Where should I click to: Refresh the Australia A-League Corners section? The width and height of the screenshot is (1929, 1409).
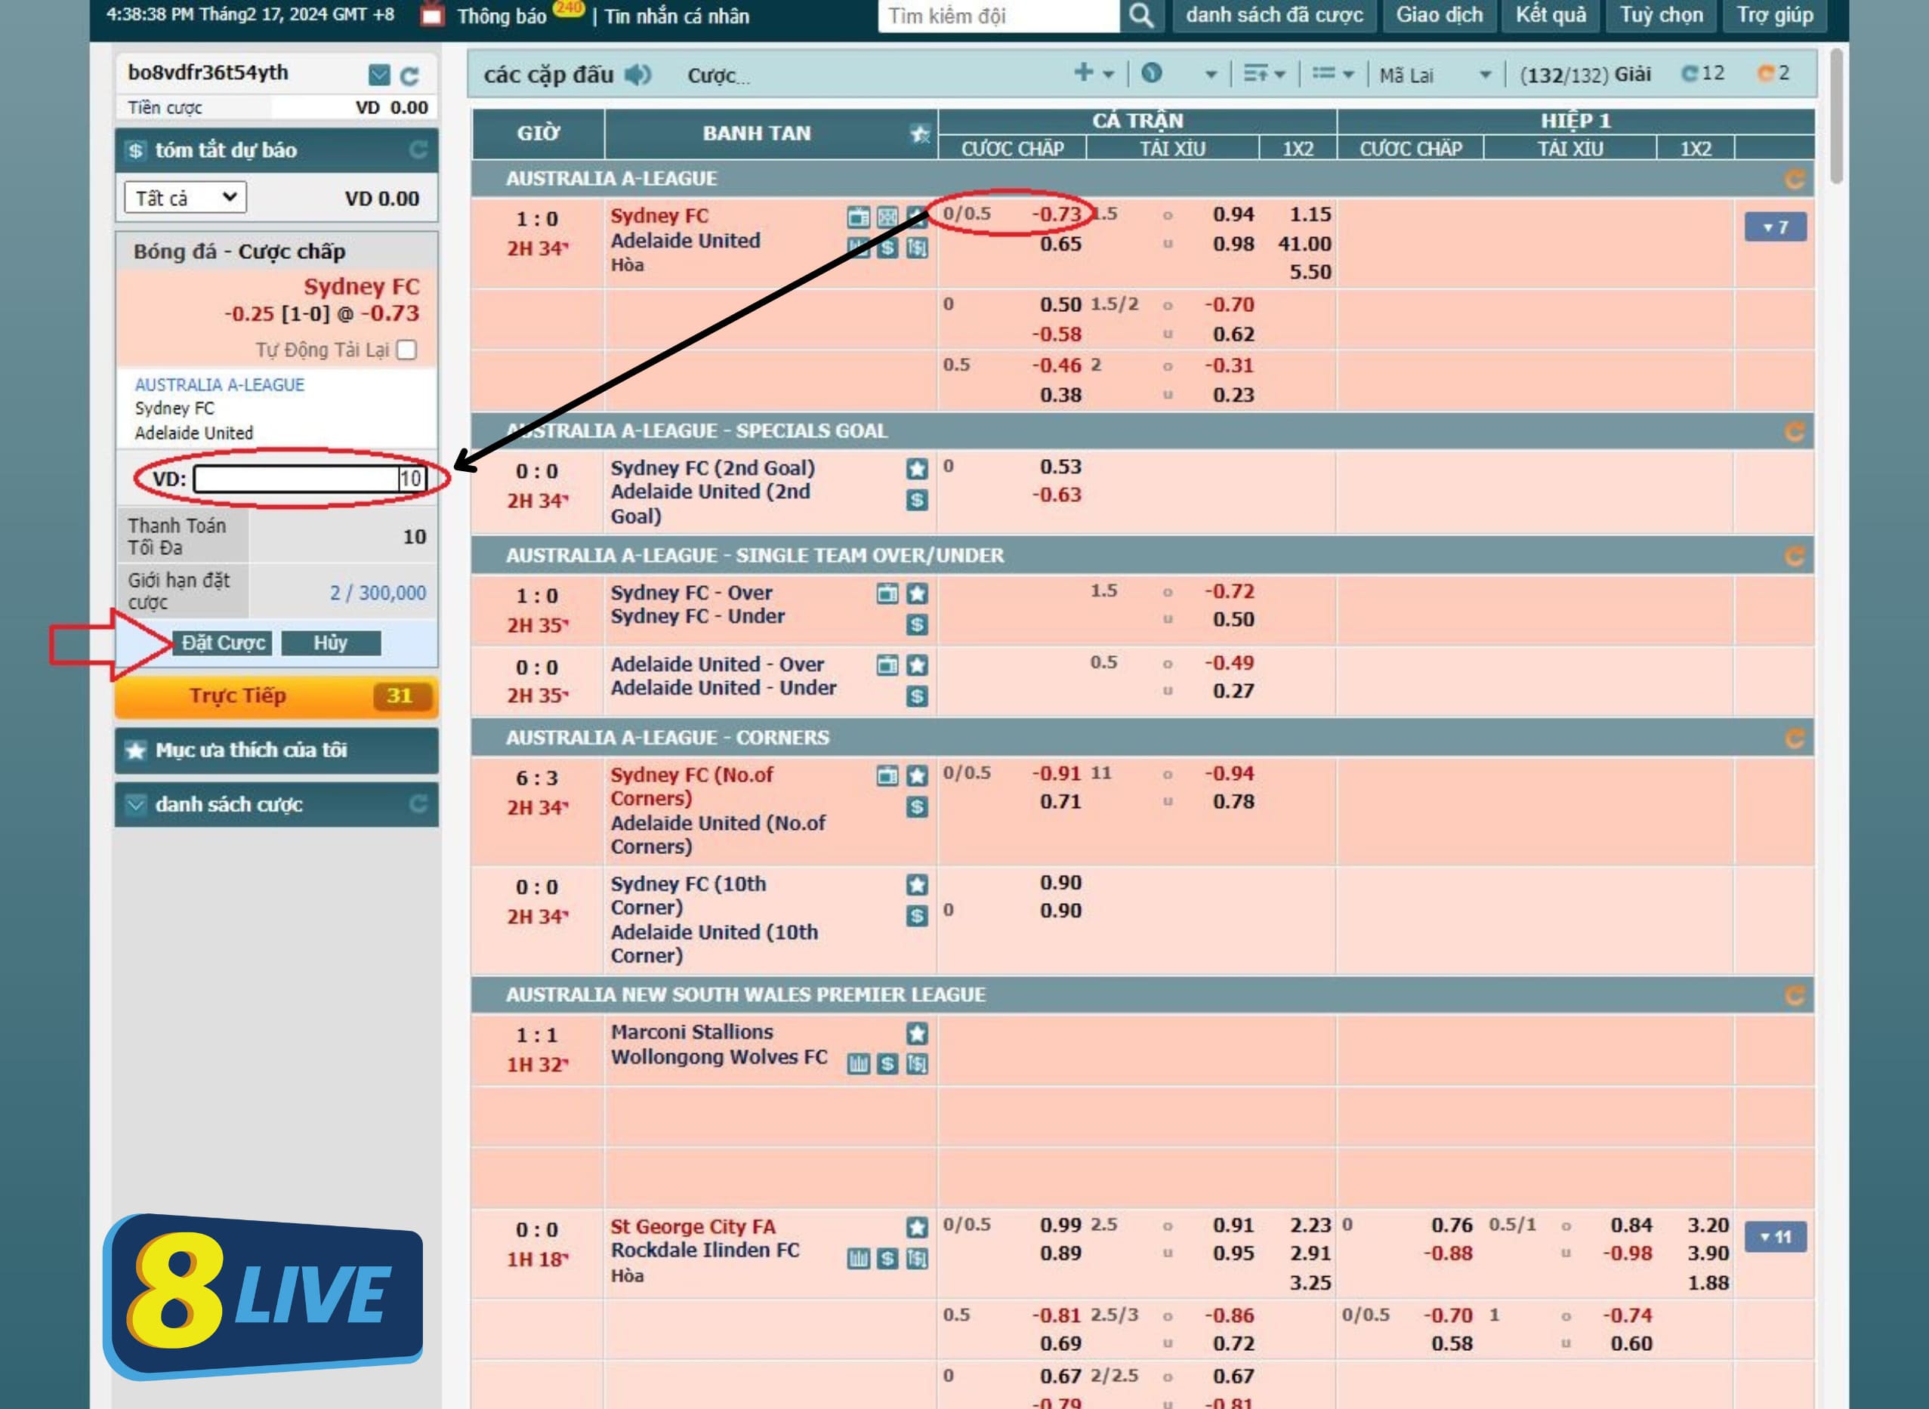click(x=1795, y=738)
